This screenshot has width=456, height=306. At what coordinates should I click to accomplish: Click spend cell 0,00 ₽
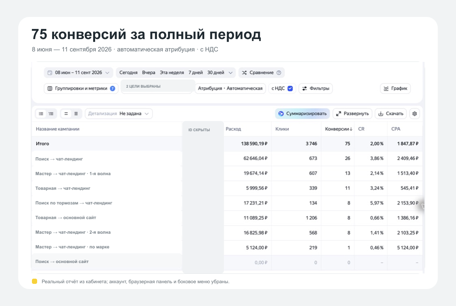pos(261,262)
